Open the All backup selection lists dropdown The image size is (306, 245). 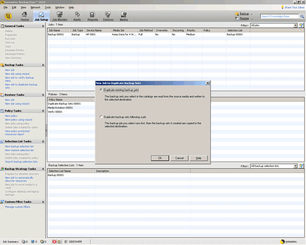coord(295,166)
